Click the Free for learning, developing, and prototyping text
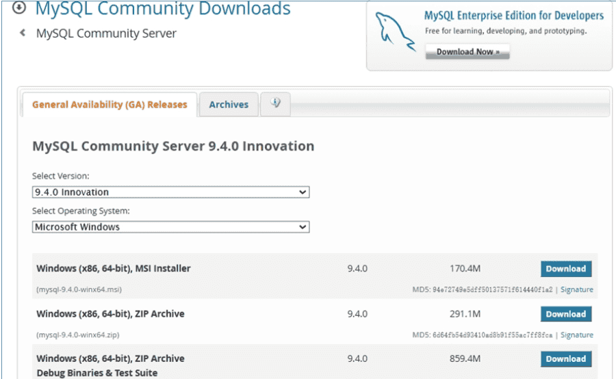 (x=506, y=31)
